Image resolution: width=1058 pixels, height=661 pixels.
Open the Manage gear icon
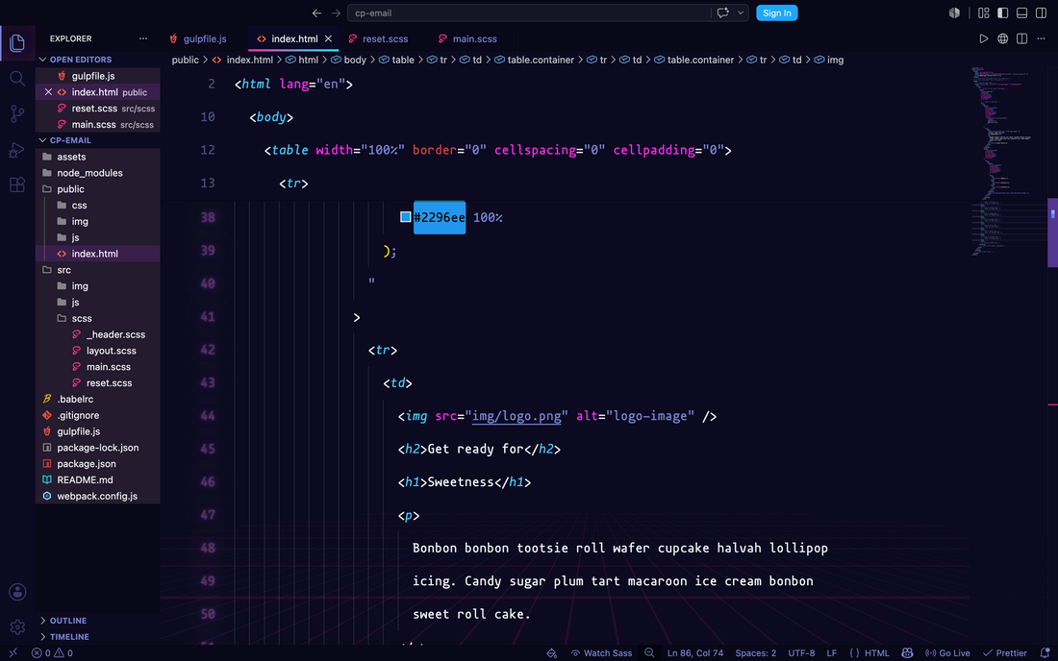17,627
